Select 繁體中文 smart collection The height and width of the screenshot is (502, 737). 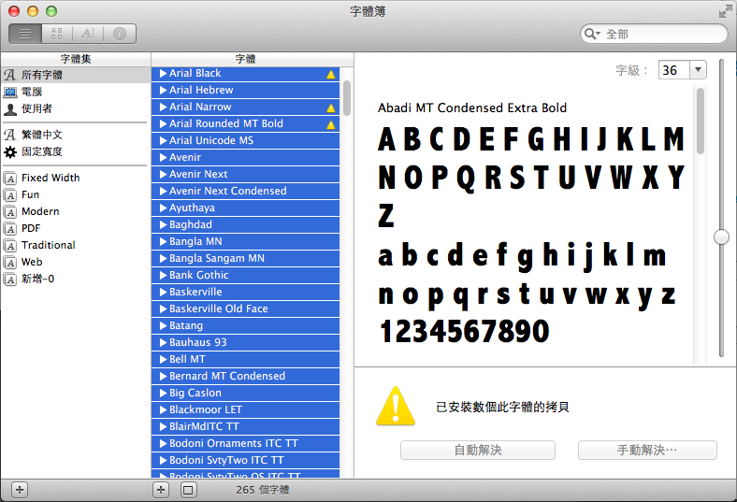pos(75,135)
